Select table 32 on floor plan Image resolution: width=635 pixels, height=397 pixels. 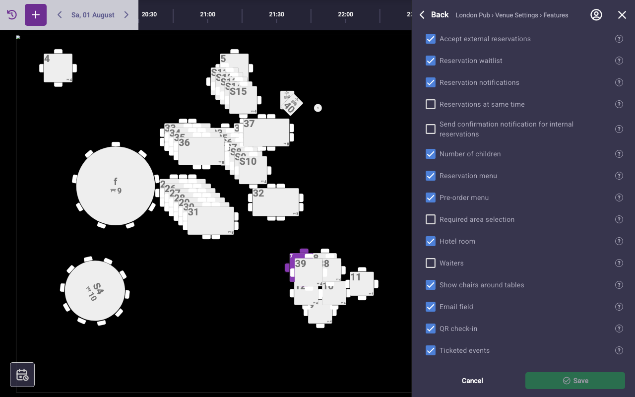click(275, 202)
